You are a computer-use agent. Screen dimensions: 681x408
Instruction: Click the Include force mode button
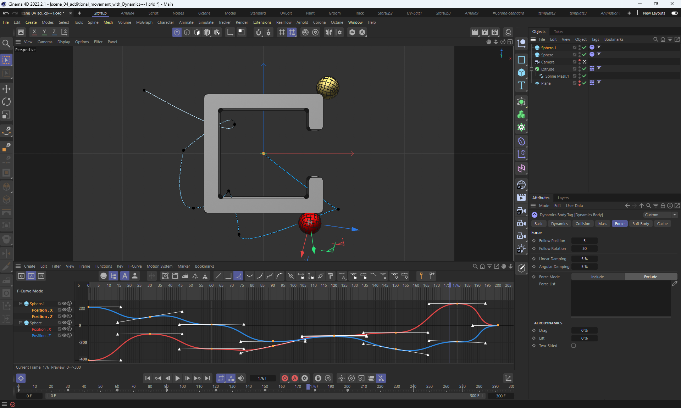click(597, 277)
